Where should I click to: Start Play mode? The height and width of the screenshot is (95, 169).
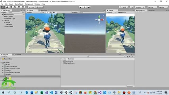(80, 7)
